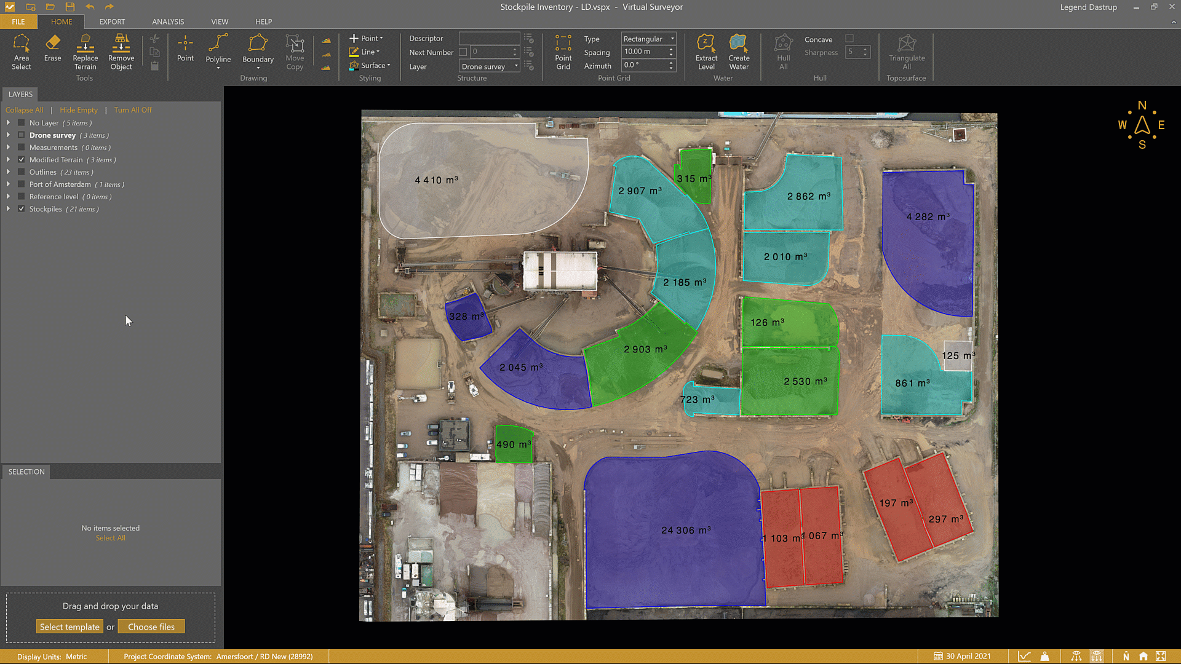Switch to the ANALYSIS ribbon tab
The image size is (1181, 664).
(x=168, y=22)
